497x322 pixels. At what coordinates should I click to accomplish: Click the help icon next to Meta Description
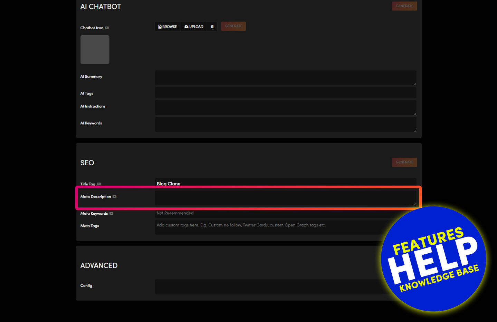(114, 197)
